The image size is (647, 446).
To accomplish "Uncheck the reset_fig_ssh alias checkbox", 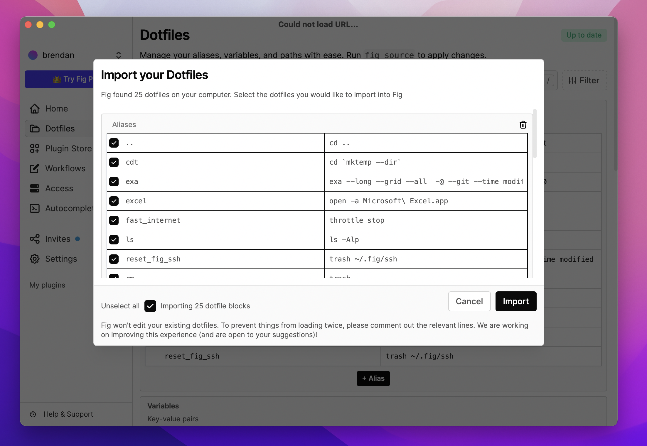I will click(114, 259).
